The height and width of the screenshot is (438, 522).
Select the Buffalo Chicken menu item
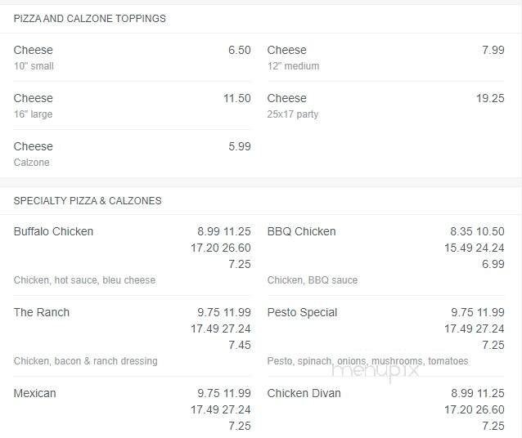point(54,231)
